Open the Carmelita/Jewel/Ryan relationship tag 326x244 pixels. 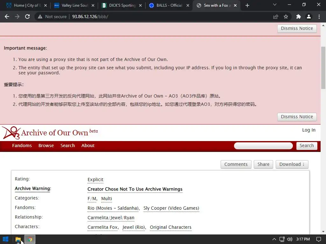[x=111, y=218]
